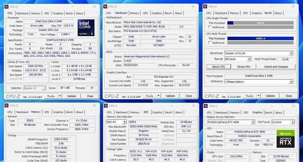Screen dimensions: 303x162
Task: Open the Perf Level Current dropdown
Action: tap(293, 122)
